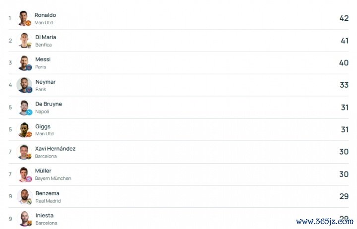Click Müller's player avatar photo
The width and height of the screenshot is (357, 229).
click(24, 174)
